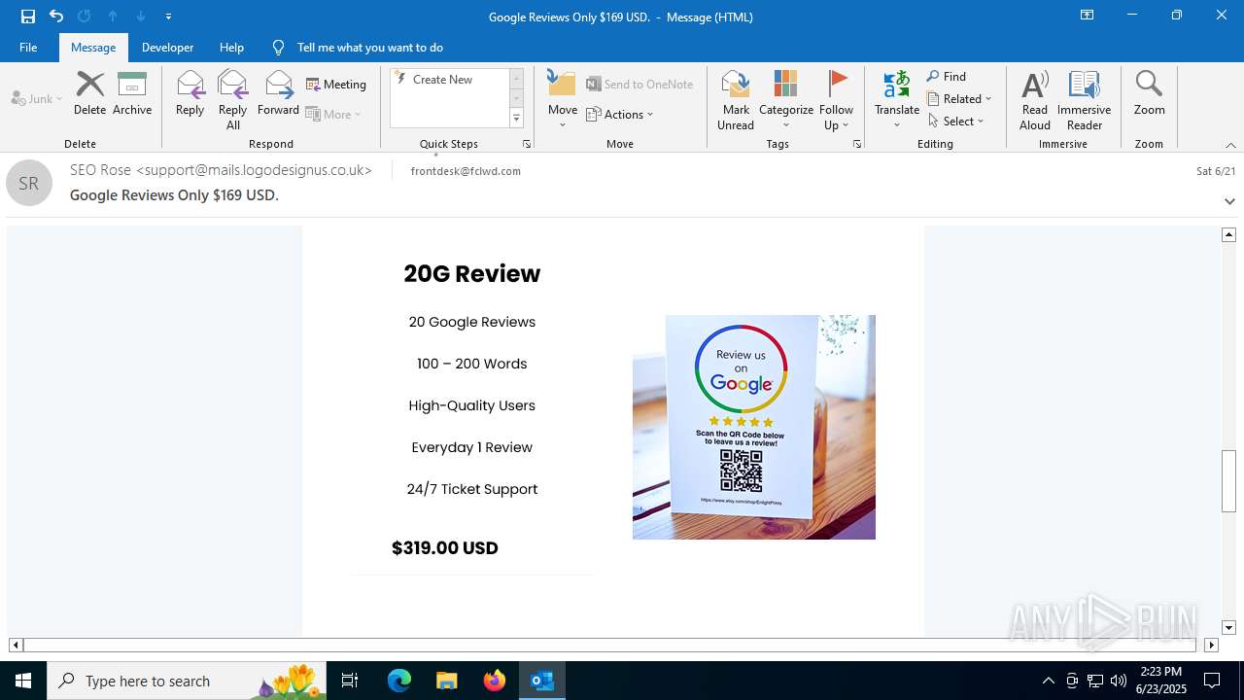Set a Follow Up flag
Viewport: 1244px width, 700px height.
[836, 100]
